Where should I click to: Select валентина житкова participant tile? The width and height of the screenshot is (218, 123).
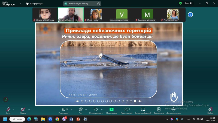(x=122, y=15)
